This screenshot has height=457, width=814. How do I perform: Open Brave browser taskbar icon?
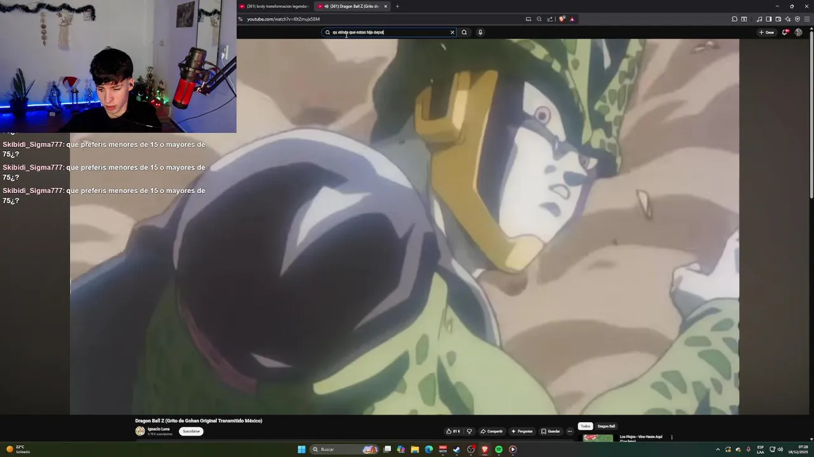(x=485, y=449)
